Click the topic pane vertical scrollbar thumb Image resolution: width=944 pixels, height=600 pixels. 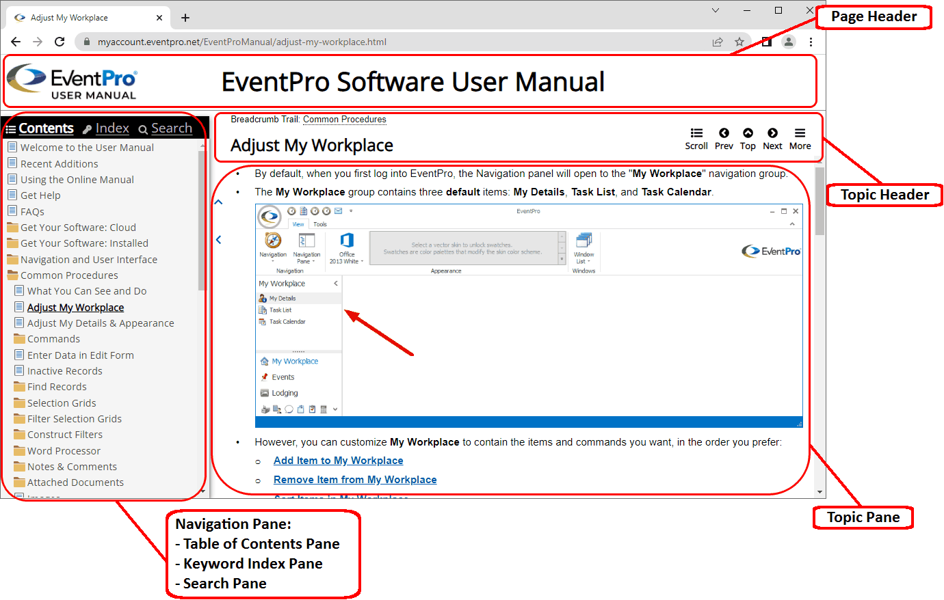(x=820, y=200)
